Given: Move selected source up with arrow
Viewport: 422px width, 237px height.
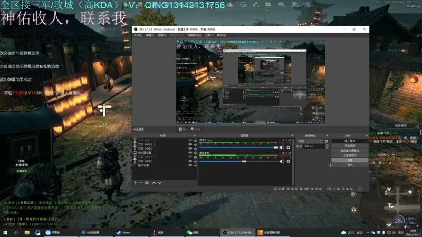Looking at the screenshot, I should point(154,183).
